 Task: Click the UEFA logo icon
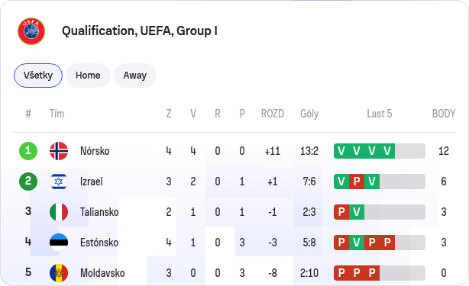point(31,31)
